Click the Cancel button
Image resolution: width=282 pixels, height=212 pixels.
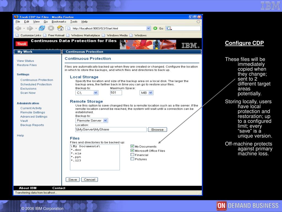pyautogui.click(x=90, y=179)
